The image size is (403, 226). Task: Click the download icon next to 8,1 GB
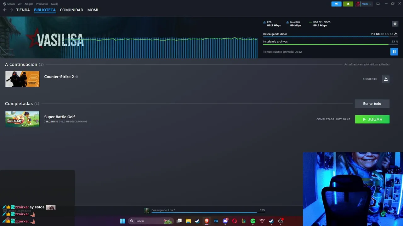(396, 34)
